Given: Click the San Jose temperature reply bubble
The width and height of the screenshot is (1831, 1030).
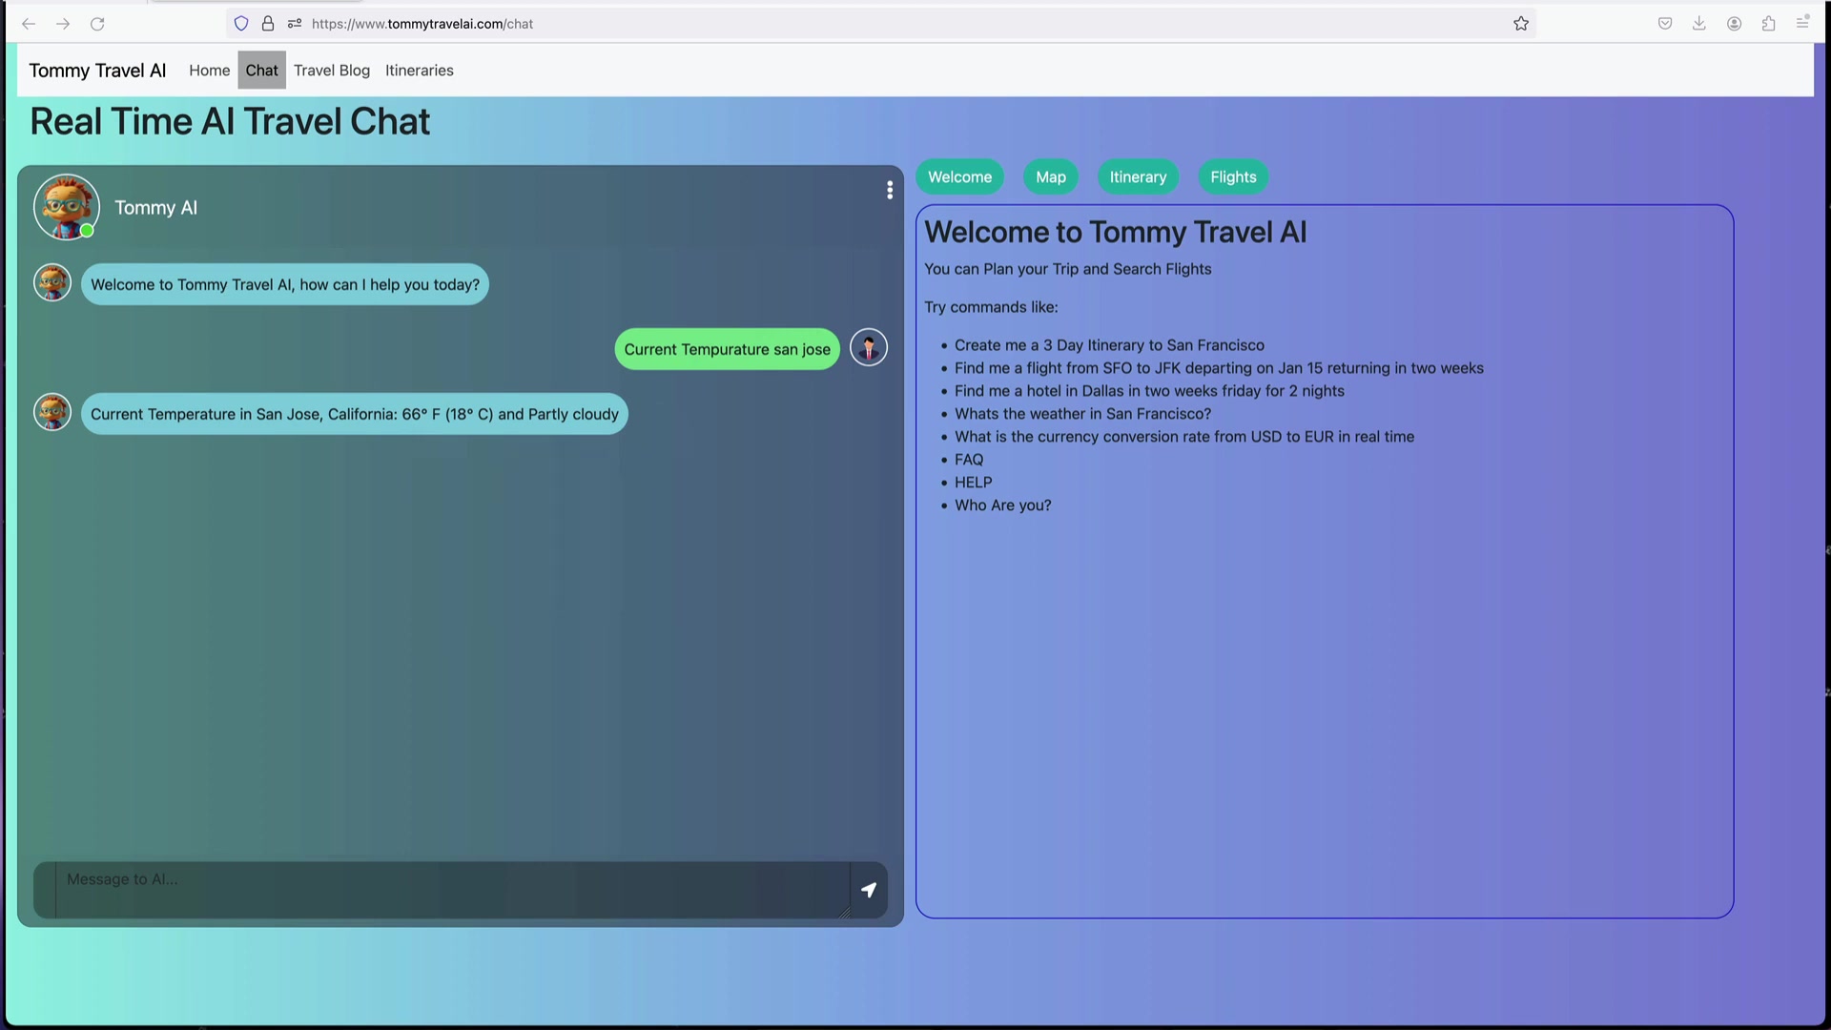Looking at the screenshot, I should 355,414.
